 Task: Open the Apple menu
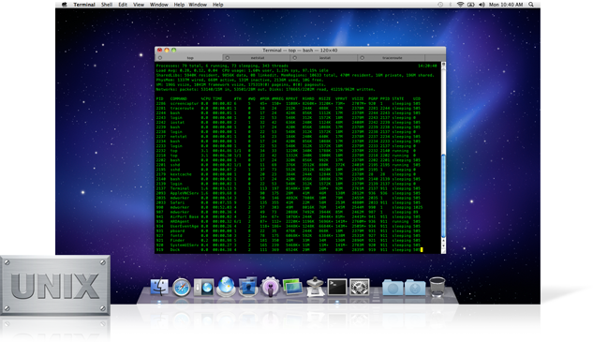coord(65,5)
